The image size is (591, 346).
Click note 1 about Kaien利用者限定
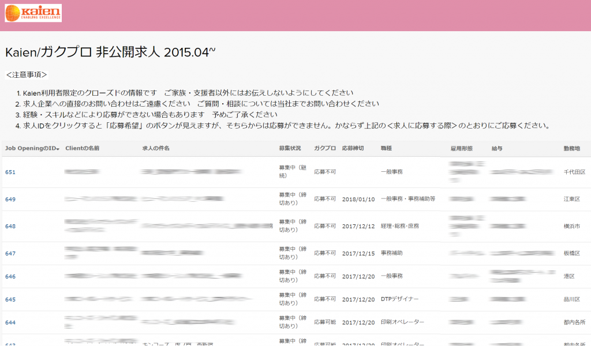[x=188, y=93]
